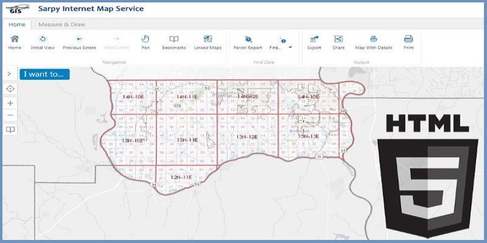This screenshot has width=487, height=243.
Task: Open Map With Details output
Action: 374,39
